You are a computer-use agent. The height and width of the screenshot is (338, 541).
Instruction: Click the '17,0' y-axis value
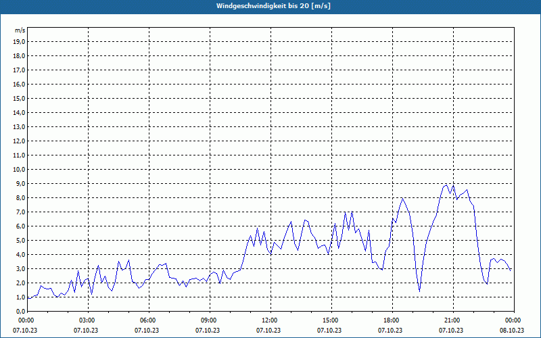[x=19, y=70]
